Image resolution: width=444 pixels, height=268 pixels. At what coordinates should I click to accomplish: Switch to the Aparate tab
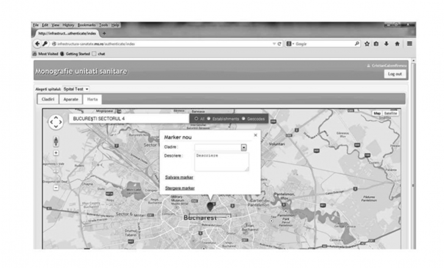coord(70,99)
